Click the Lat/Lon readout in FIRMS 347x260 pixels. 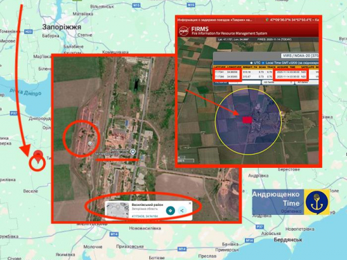tap(233, 40)
